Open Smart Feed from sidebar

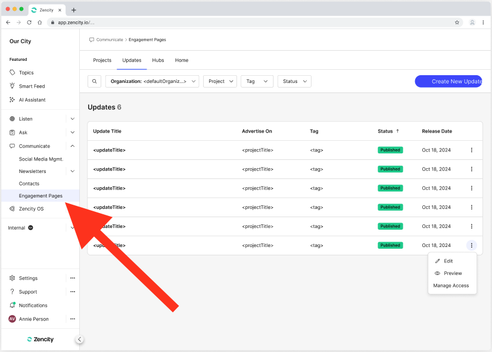(32, 87)
